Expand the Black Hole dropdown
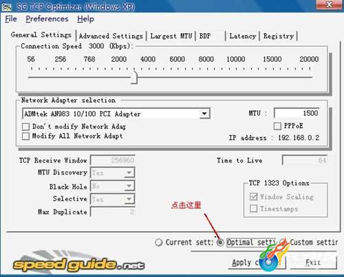 click(x=129, y=186)
